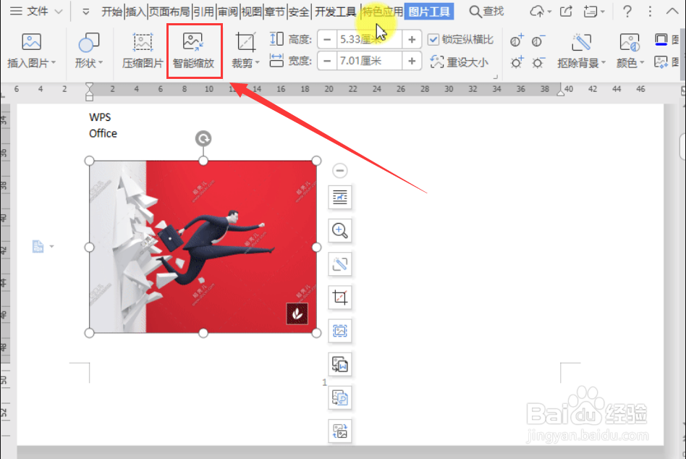
Task: Expand Remove Background (抠除背景) dropdown arrow
Action: click(x=604, y=63)
